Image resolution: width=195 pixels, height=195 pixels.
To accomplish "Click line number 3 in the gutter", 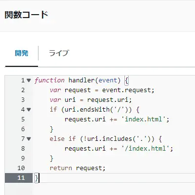I will pos(23,100).
